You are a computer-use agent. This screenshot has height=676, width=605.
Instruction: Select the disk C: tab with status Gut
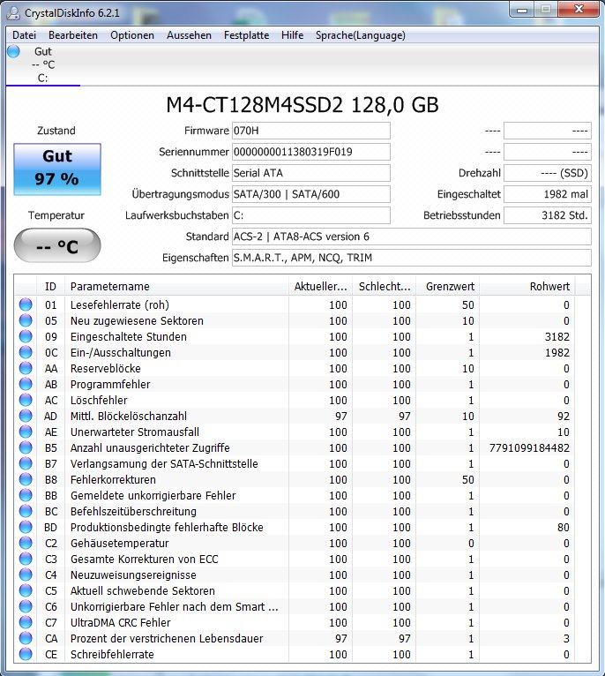tap(43, 64)
